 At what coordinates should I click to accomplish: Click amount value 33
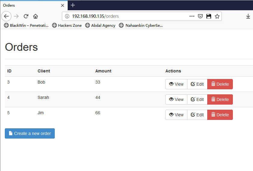click(x=98, y=82)
